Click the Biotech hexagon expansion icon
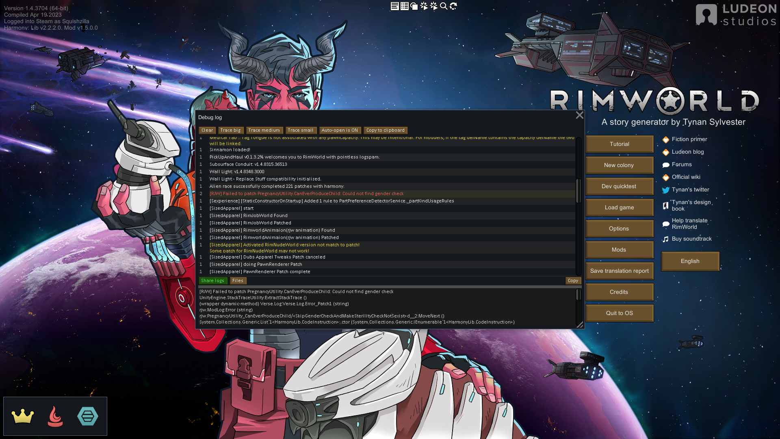Image resolution: width=780 pixels, height=439 pixels. click(x=88, y=416)
